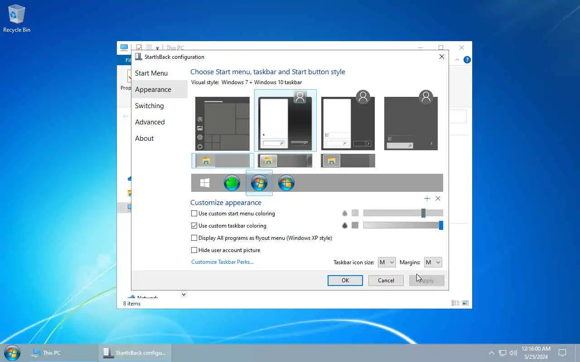Click the Apply button
Viewport: 580px width, 362px height.
coord(427,280)
